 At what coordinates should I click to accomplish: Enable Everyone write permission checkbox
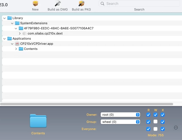155,129
